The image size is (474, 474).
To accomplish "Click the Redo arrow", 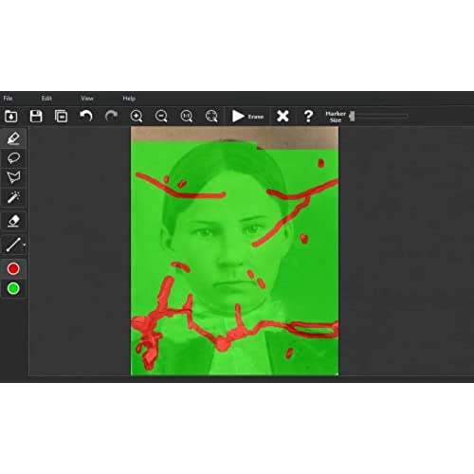I will tap(111, 116).
